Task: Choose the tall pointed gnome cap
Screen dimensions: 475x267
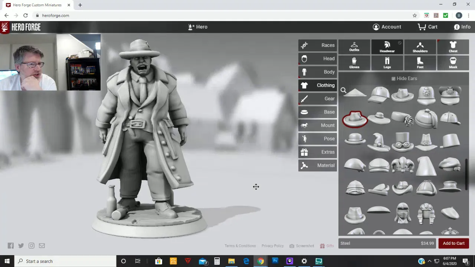Action: click(x=426, y=165)
